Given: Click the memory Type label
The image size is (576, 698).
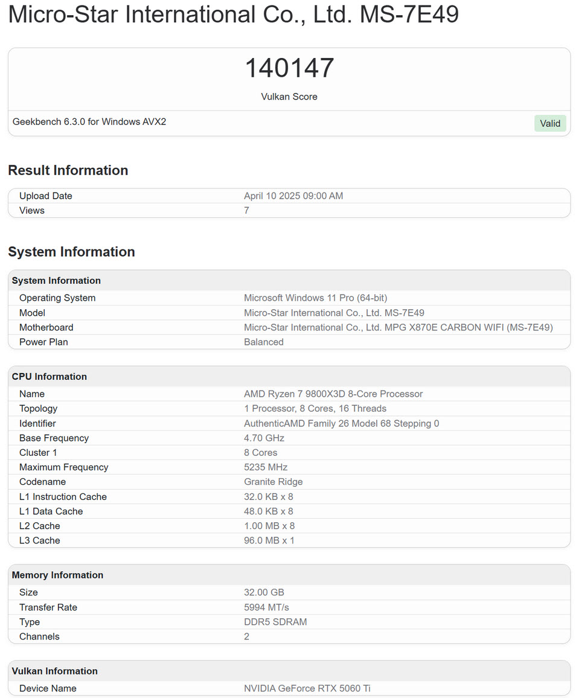Looking at the screenshot, I should pos(30,622).
